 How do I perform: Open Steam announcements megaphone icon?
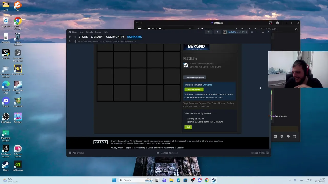click(x=209, y=32)
